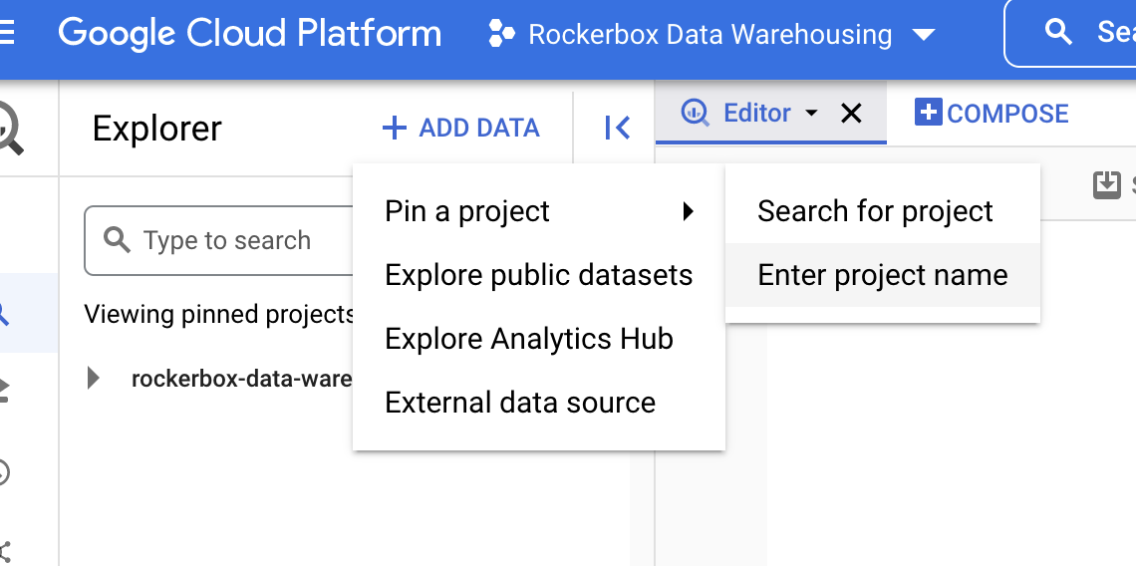Open the Pin a project submenu

click(x=539, y=211)
